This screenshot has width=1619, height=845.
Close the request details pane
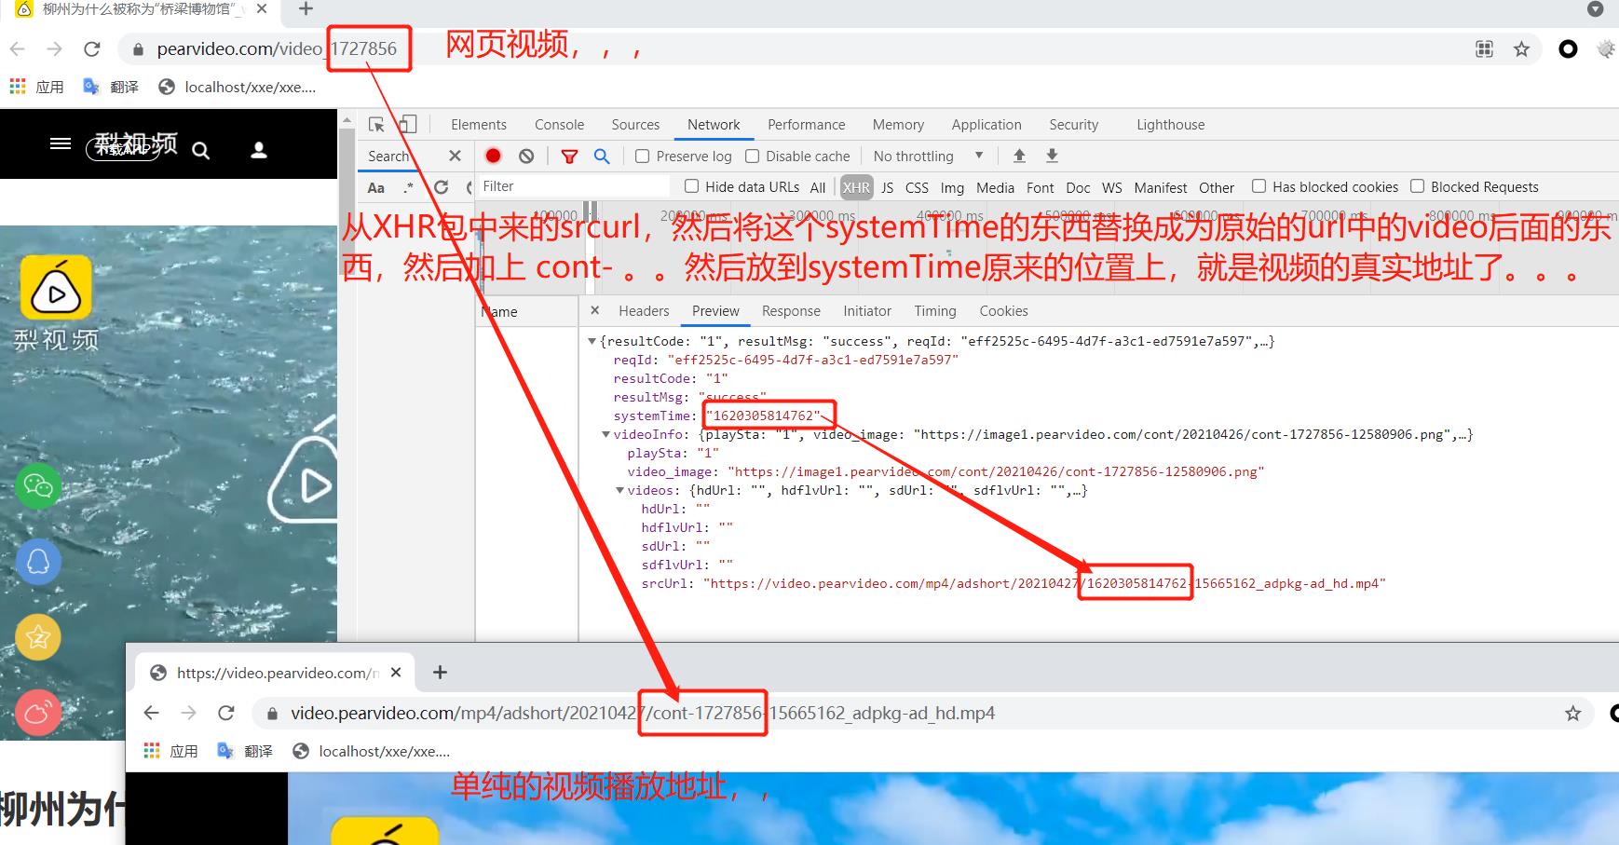coord(595,310)
